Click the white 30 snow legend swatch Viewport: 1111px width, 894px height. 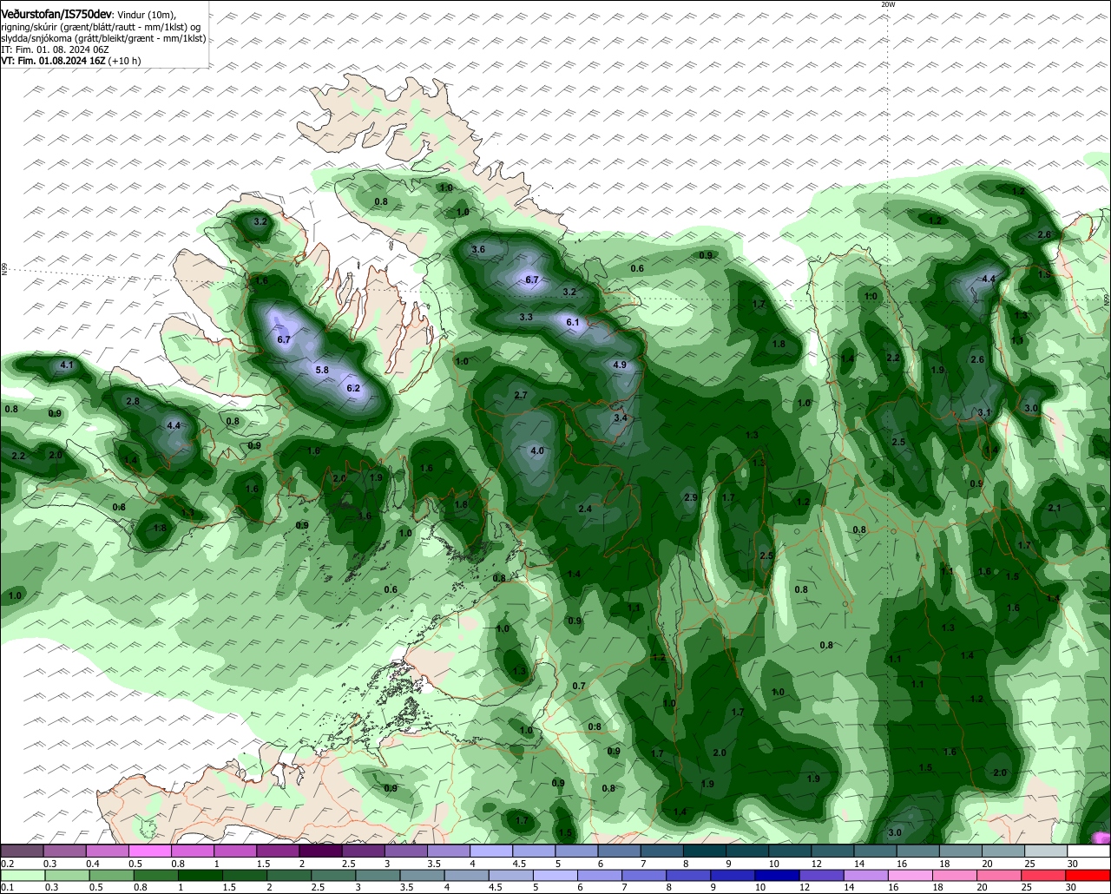click(1089, 851)
